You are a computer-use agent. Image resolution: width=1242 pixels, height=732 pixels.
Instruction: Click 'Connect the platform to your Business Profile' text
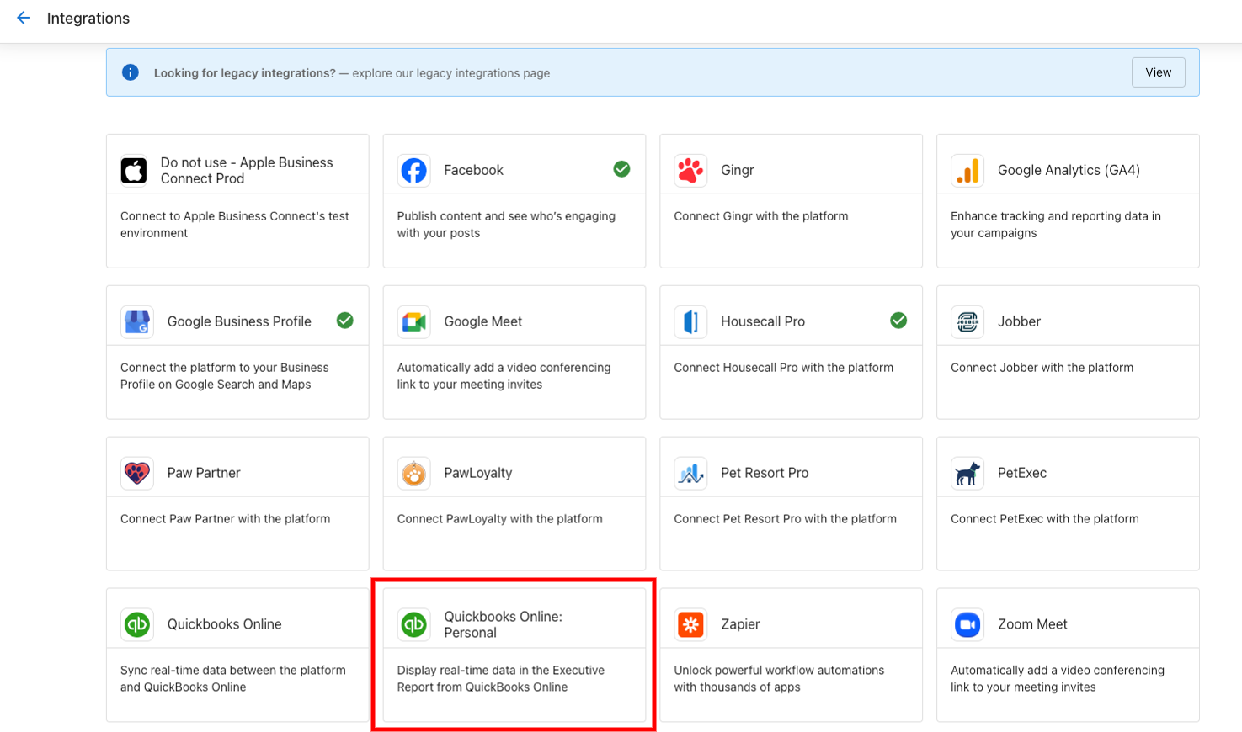(x=225, y=376)
